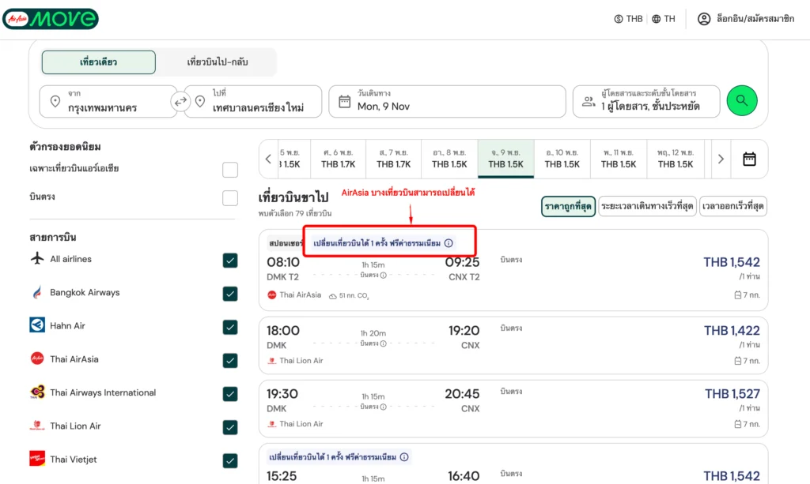Click the AirAsia MOVE logo

[50, 19]
